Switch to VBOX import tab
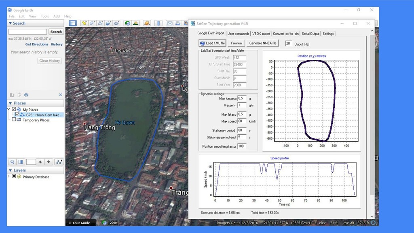This screenshot has width=414, height=233. coord(261,34)
